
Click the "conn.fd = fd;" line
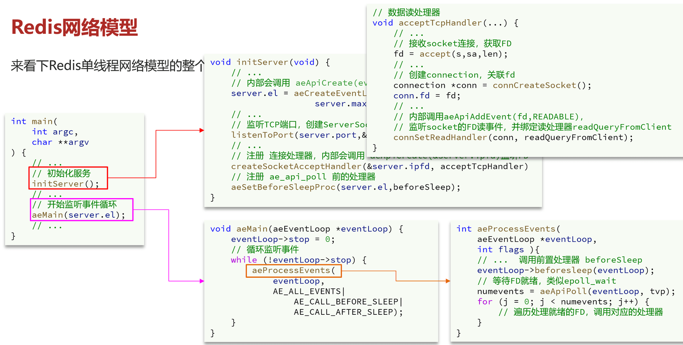(427, 96)
